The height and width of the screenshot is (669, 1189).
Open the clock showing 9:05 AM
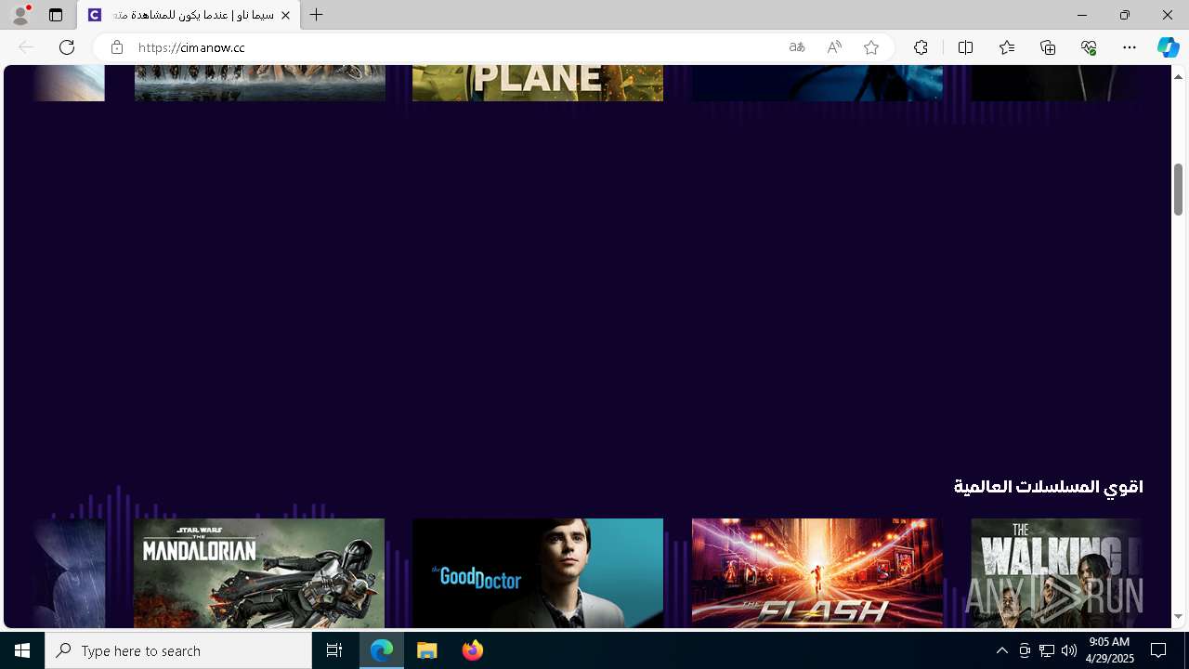(x=1110, y=650)
